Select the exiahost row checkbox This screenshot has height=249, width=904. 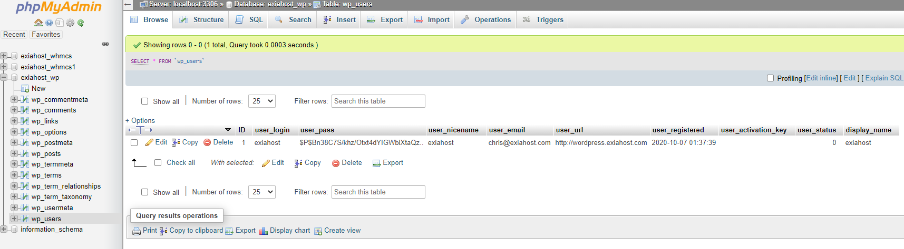coord(134,142)
